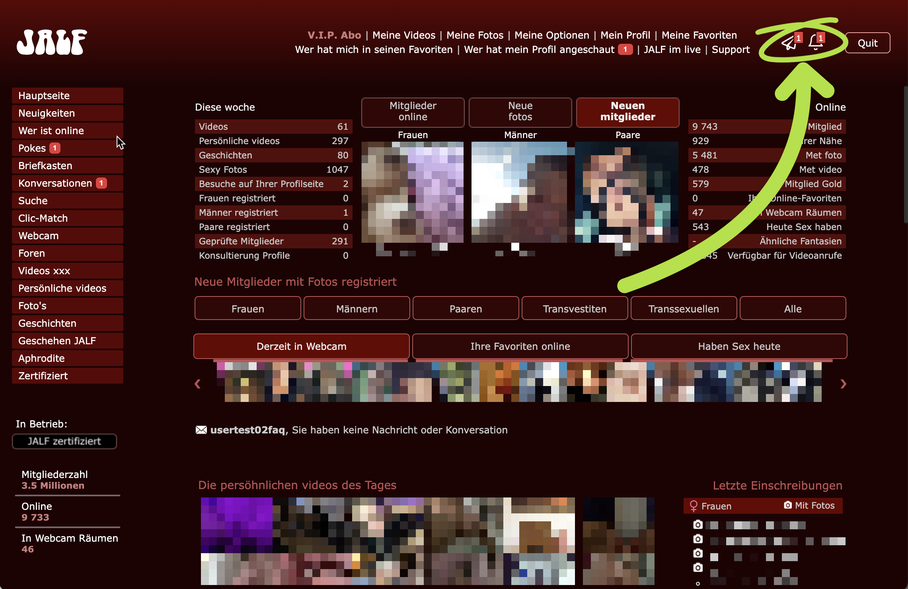Click the usertest02faq username
The image size is (908, 589).
[x=247, y=430]
